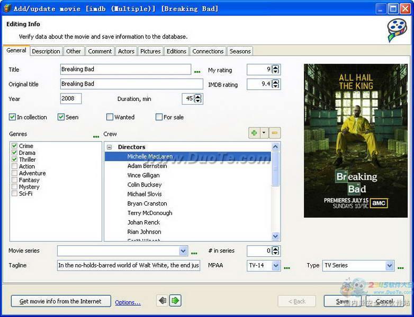
Task: Open the MPAA rating dropdown
Action: click(x=276, y=265)
